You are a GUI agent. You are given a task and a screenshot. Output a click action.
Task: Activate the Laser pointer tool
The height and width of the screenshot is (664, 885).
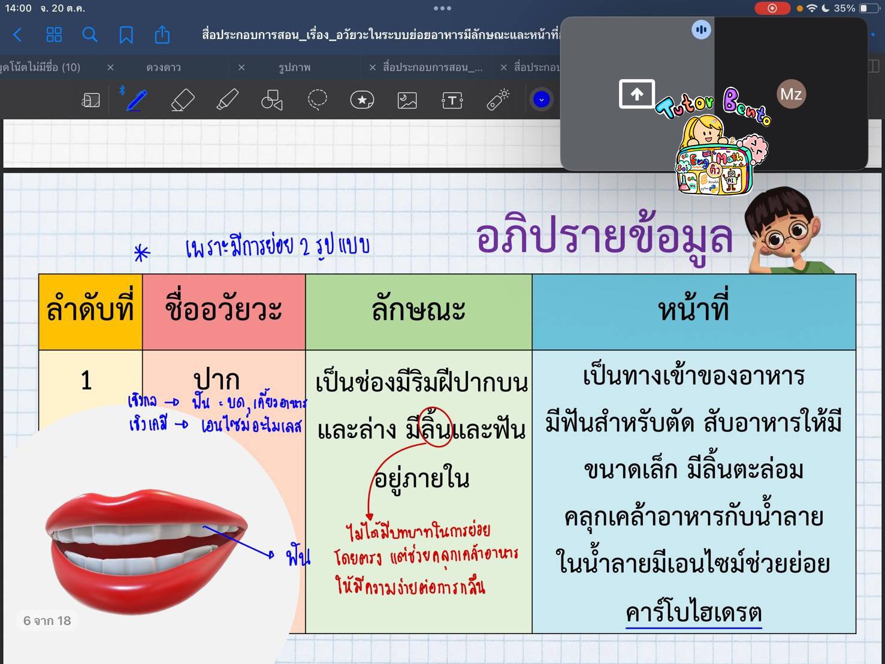(x=497, y=100)
